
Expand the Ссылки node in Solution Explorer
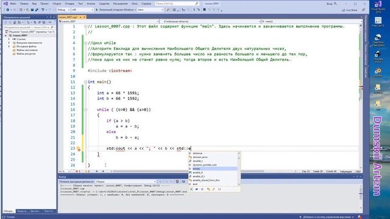(x=9, y=39)
